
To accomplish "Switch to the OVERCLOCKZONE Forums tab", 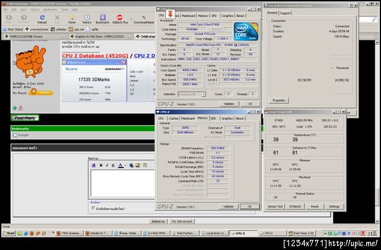I will click(x=34, y=36).
